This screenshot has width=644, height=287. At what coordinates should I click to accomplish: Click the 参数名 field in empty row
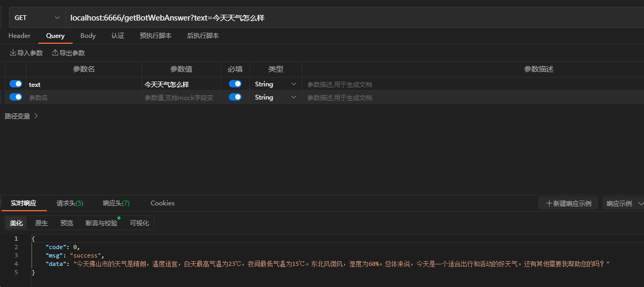(x=83, y=97)
